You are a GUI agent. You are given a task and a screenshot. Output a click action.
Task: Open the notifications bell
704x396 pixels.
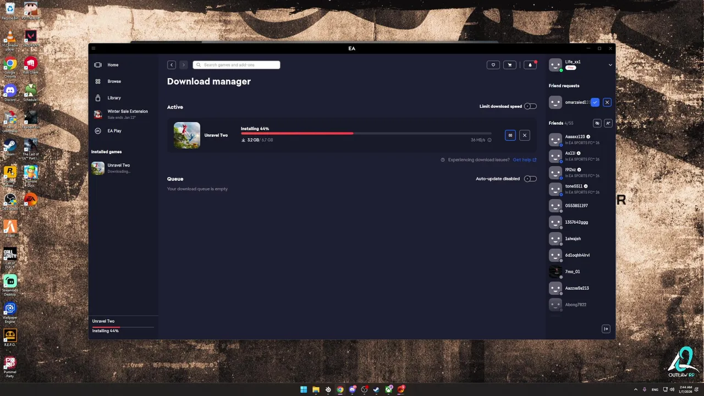click(x=530, y=65)
